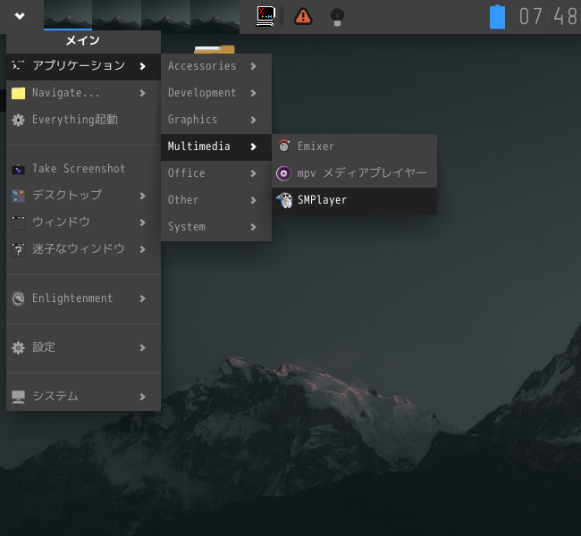Click the chevron menu button in the top-left corner
This screenshot has width=581, height=536.
point(20,15)
